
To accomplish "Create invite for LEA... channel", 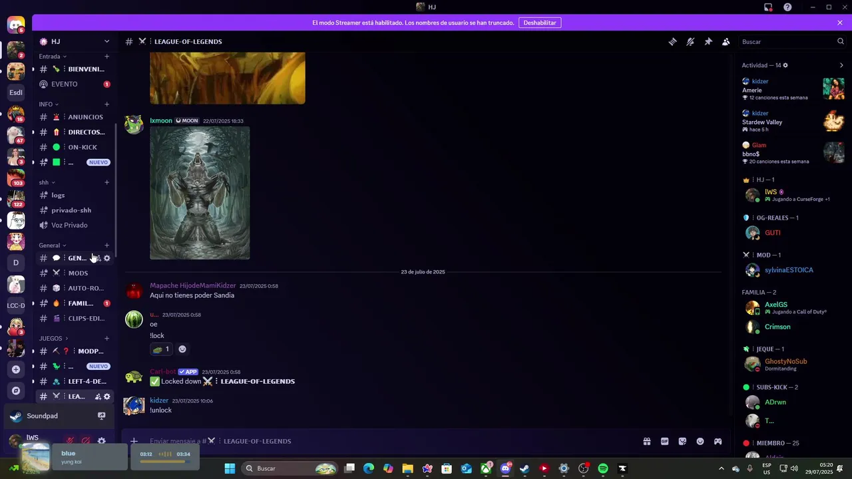I will [98, 397].
